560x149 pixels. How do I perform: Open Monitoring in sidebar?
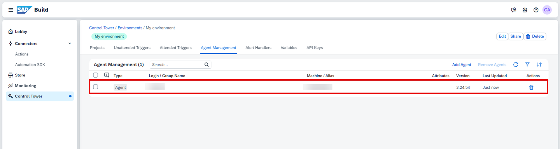[40, 86]
